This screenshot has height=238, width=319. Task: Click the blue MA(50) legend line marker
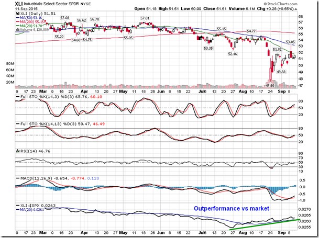coord(17,18)
